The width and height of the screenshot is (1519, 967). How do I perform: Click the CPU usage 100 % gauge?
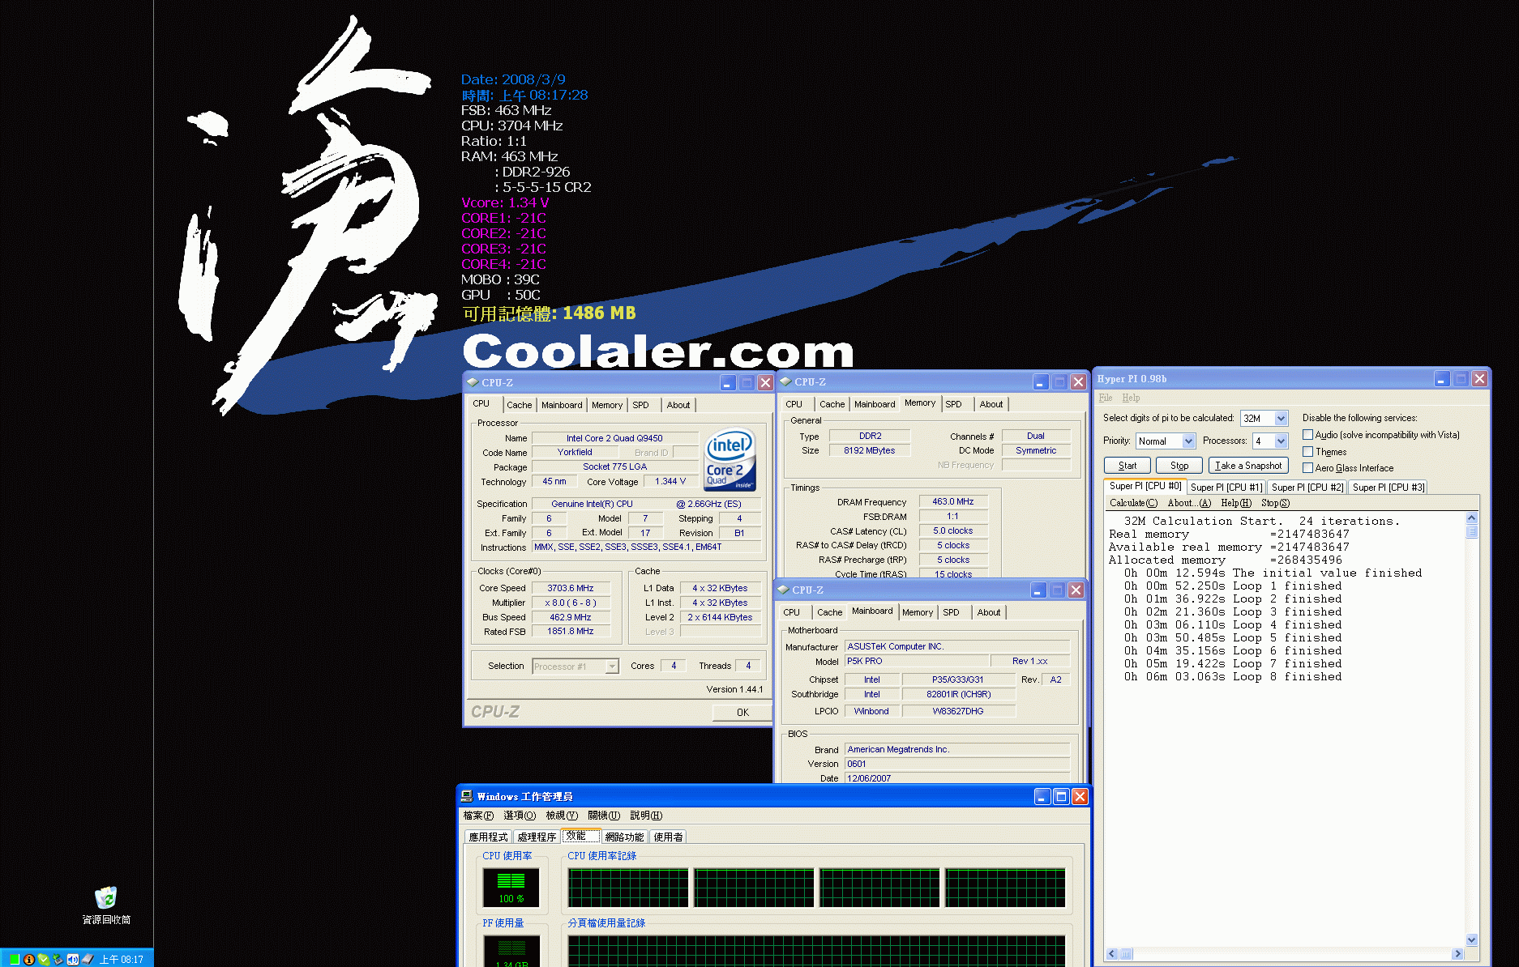click(511, 888)
